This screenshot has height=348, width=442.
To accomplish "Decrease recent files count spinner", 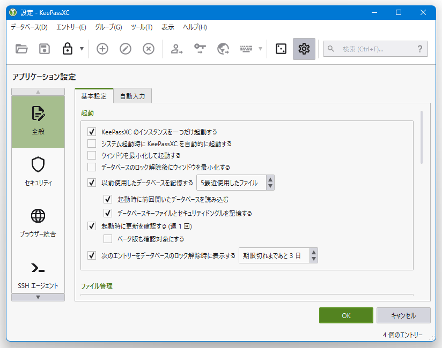I will (x=270, y=186).
